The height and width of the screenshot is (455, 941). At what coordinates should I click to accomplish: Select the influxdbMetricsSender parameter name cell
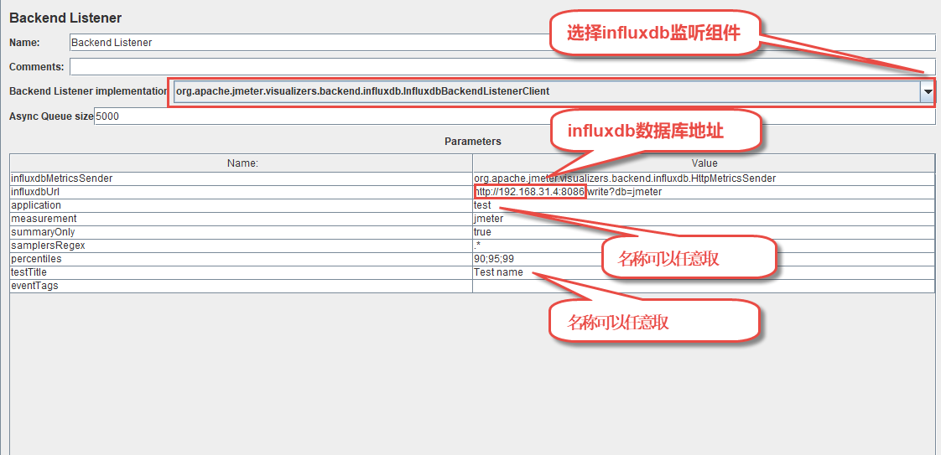tap(242, 178)
